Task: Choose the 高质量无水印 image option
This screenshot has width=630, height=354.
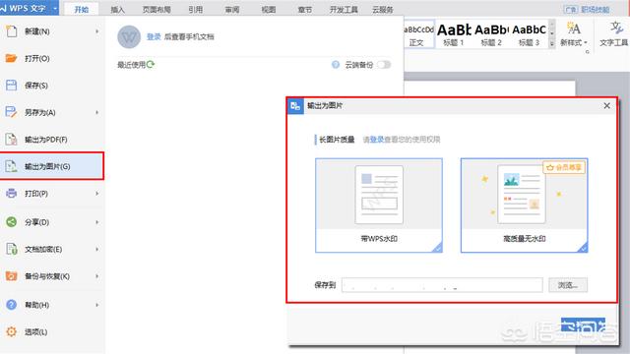Action: pyautogui.click(x=525, y=206)
